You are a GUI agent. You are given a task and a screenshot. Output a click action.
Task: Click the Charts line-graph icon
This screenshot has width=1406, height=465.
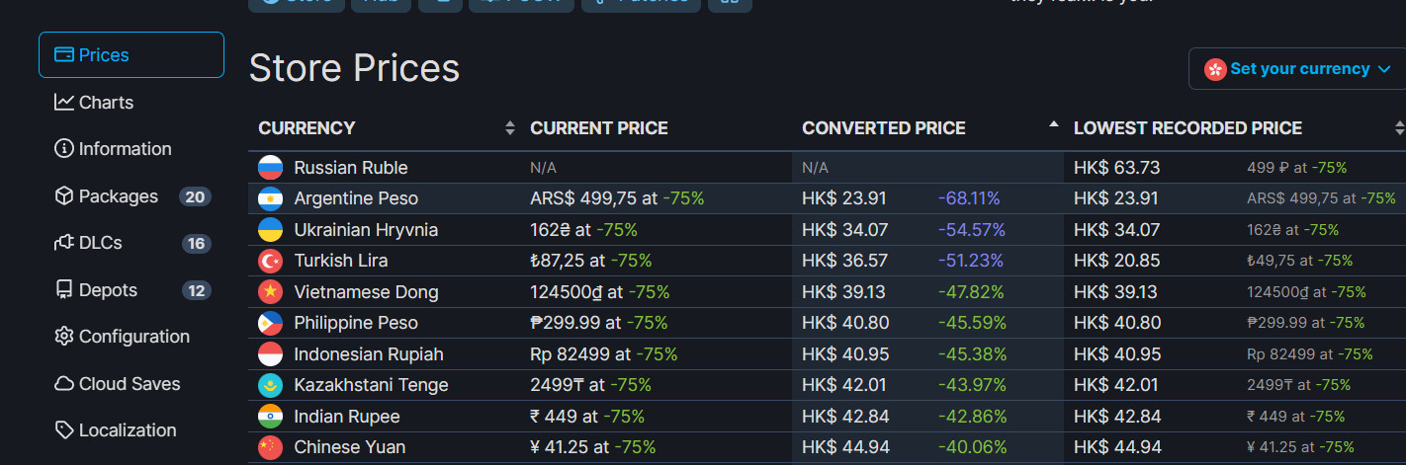click(x=64, y=103)
